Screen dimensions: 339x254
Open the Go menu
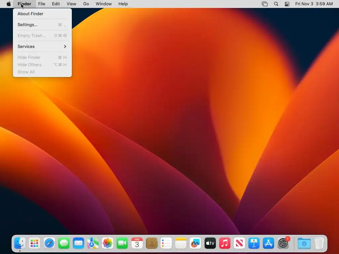[x=86, y=4]
